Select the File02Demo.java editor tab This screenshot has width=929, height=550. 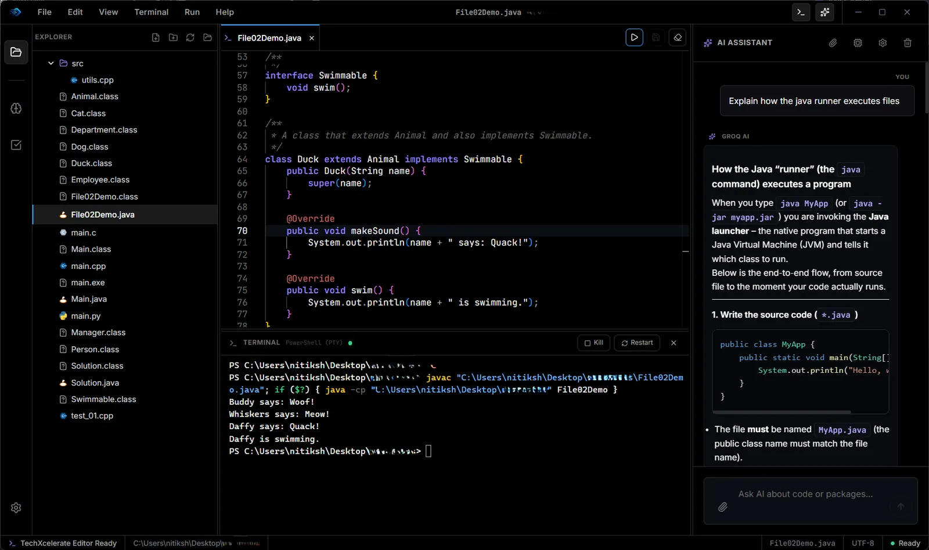click(x=269, y=38)
